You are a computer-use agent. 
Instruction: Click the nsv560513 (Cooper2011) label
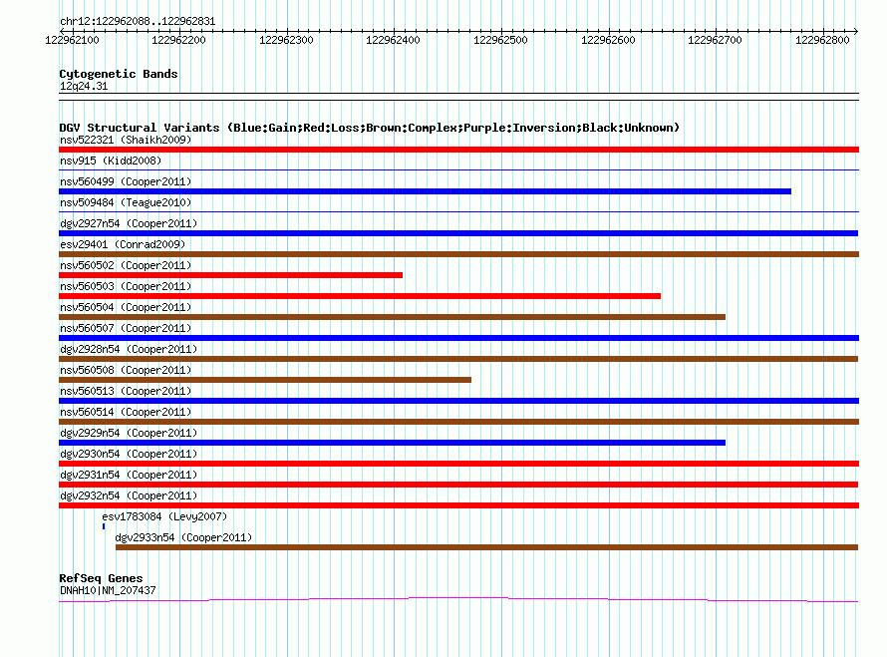click(126, 391)
